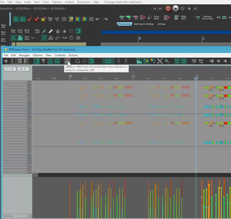Toggle the headphones preview icon

click(x=57, y=61)
